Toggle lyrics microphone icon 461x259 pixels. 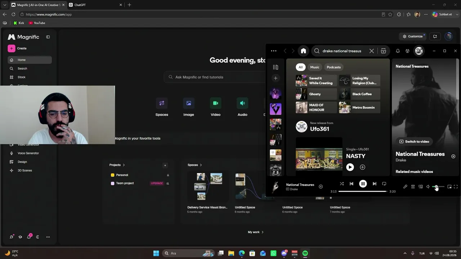pyautogui.click(x=405, y=187)
